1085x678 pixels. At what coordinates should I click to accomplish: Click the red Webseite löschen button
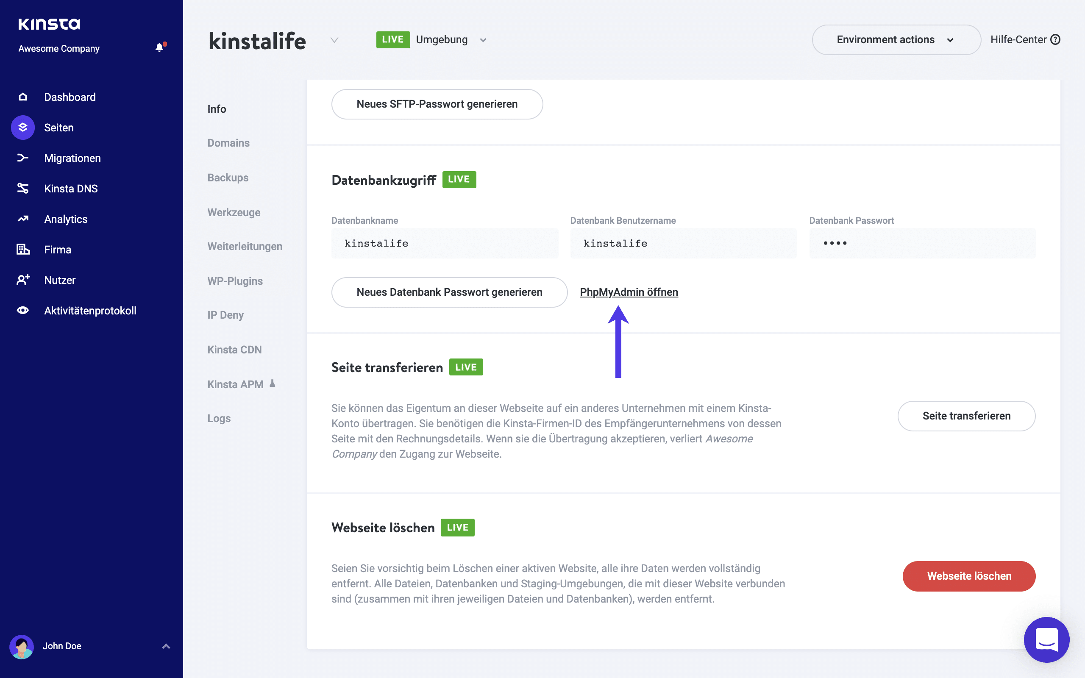coord(969,576)
